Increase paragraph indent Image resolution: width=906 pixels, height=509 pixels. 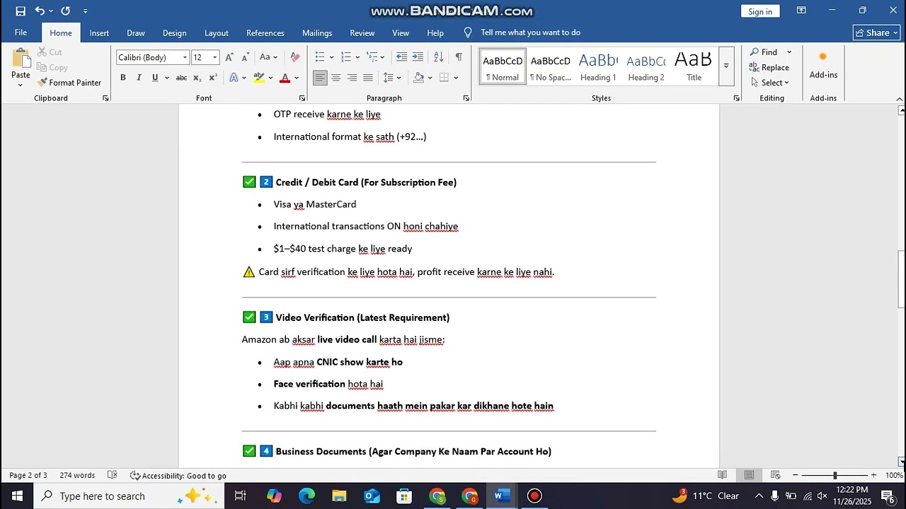pyautogui.click(x=418, y=57)
